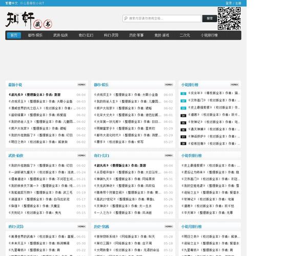The width and height of the screenshot is (289, 256).
Task: Click the 奇幻·玄幻 section heading
Action: pos(101,156)
